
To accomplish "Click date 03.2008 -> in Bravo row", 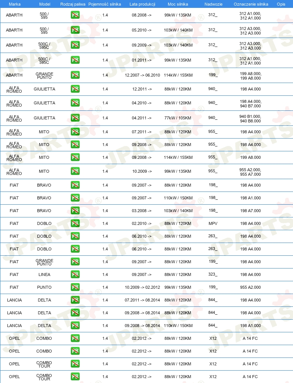I will coord(142,211).
